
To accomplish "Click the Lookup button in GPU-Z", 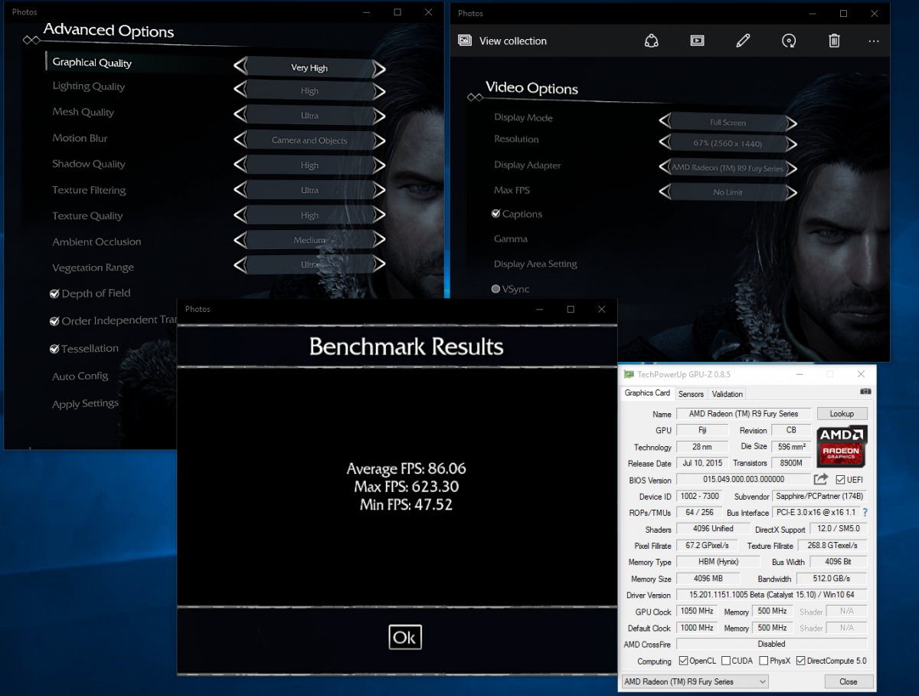I will click(x=842, y=414).
